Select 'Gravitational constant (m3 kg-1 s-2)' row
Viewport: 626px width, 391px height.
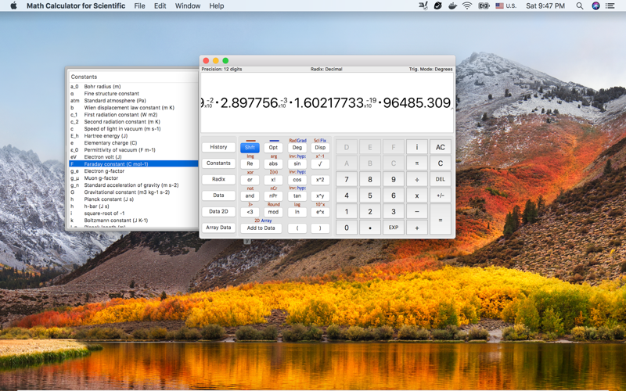(x=133, y=192)
